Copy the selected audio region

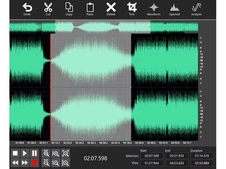click(69, 7)
